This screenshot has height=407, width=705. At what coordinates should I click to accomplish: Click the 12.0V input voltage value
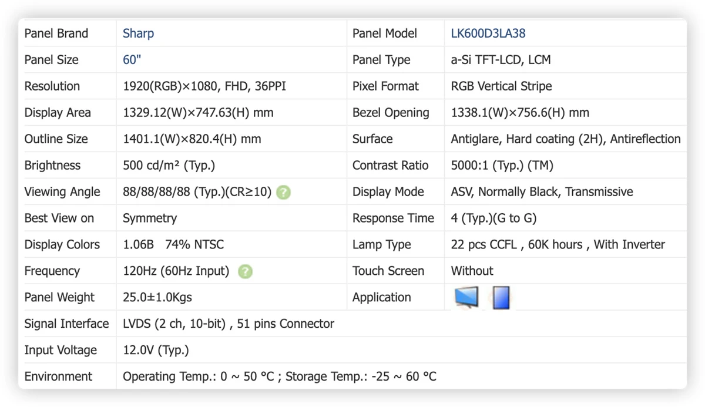pos(156,351)
